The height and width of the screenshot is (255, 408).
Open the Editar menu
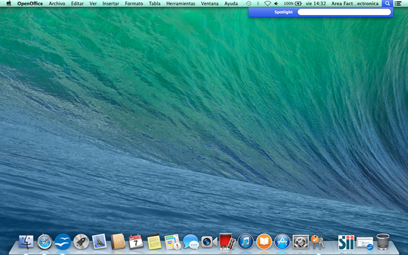coord(78,3)
